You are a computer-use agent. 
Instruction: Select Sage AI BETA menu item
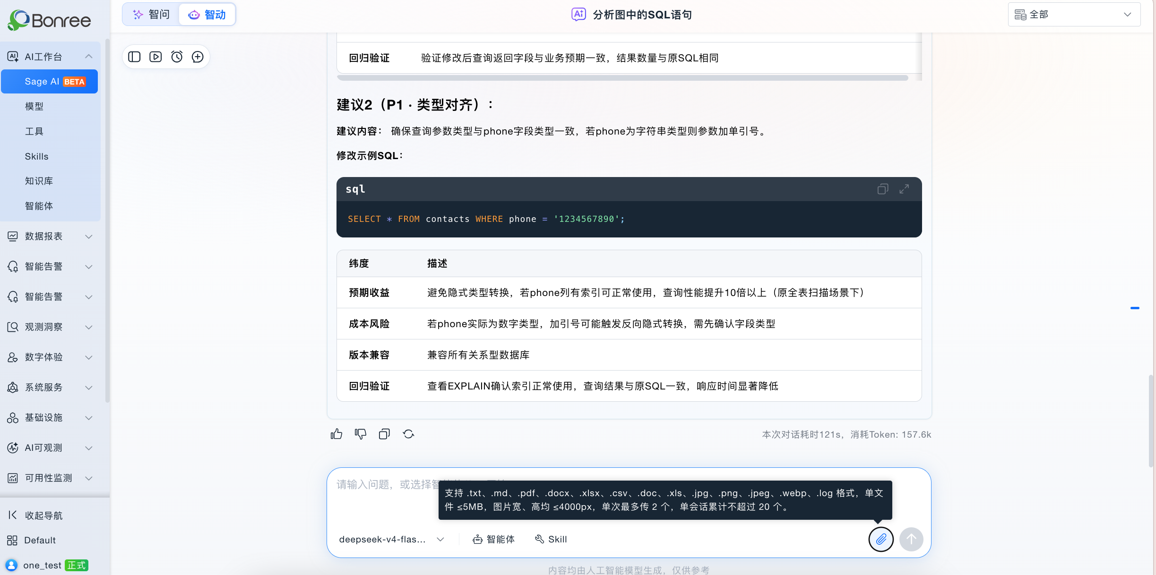[x=50, y=81]
